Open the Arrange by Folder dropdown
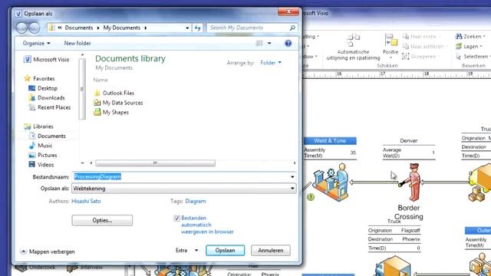491x276 pixels. point(271,63)
